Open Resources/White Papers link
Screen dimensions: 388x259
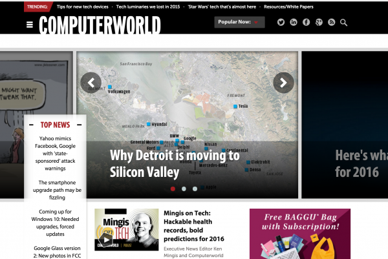pyautogui.click(x=288, y=6)
